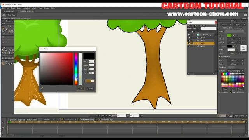Click the stroke Width input field
Image resolution: width=249 pixels, height=140 pixels.
click(231, 50)
